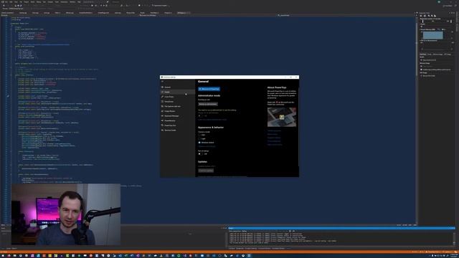459x258 pixels.
Task: Select the Windows default theme radio button
Action: (x=199, y=143)
